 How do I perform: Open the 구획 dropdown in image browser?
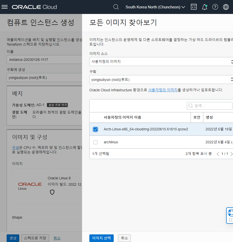(161, 80)
